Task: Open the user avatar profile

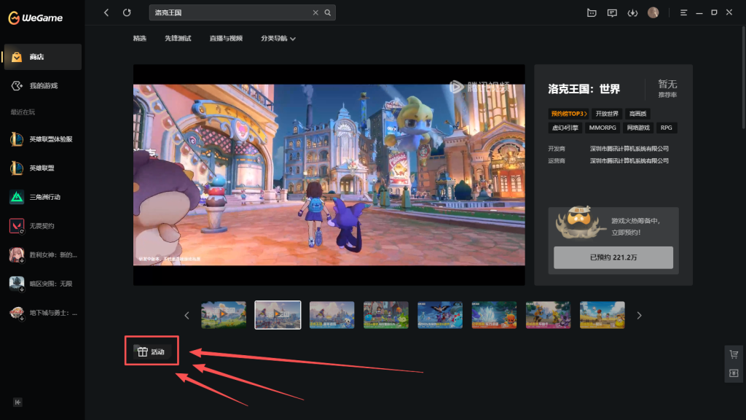Action: (x=653, y=12)
